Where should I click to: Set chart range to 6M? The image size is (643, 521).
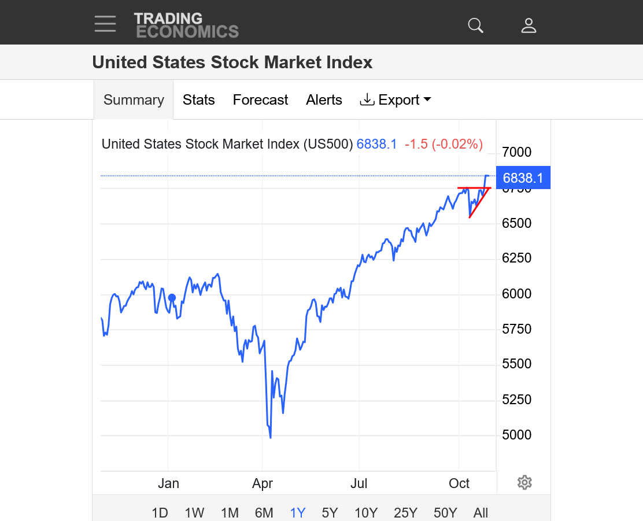point(264,512)
